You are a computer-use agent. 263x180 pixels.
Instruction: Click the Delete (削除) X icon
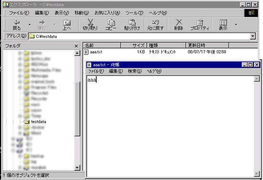pyautogui.click(x=179, y=22)
